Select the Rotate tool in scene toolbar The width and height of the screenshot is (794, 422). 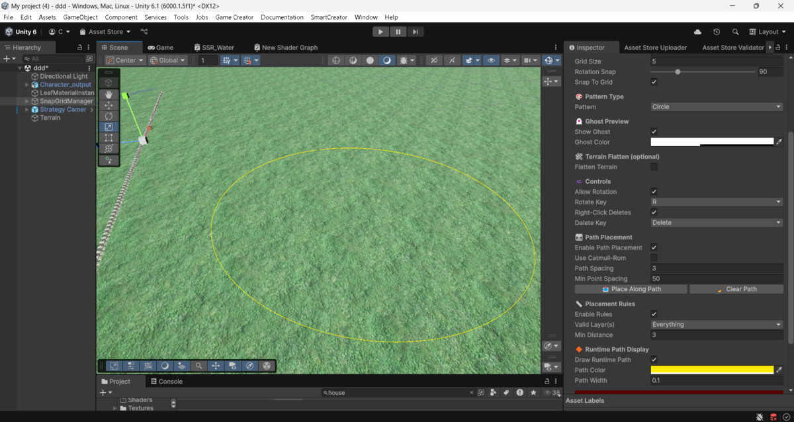click(109, 116)
